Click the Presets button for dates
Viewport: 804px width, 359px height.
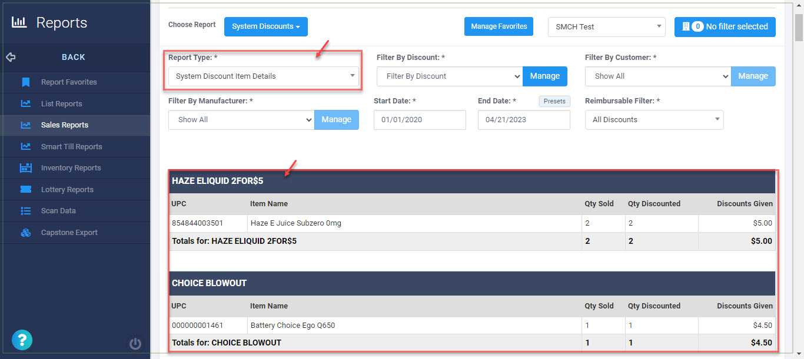click(x=554, y=101)
